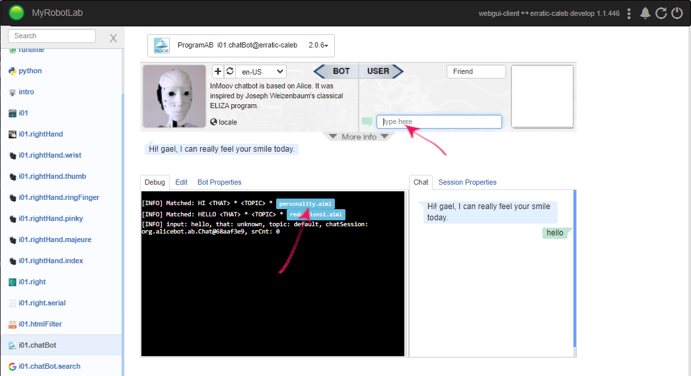The image size is (691, 376).
Task: Open the en-US locale dropdown
Action: 261,71
